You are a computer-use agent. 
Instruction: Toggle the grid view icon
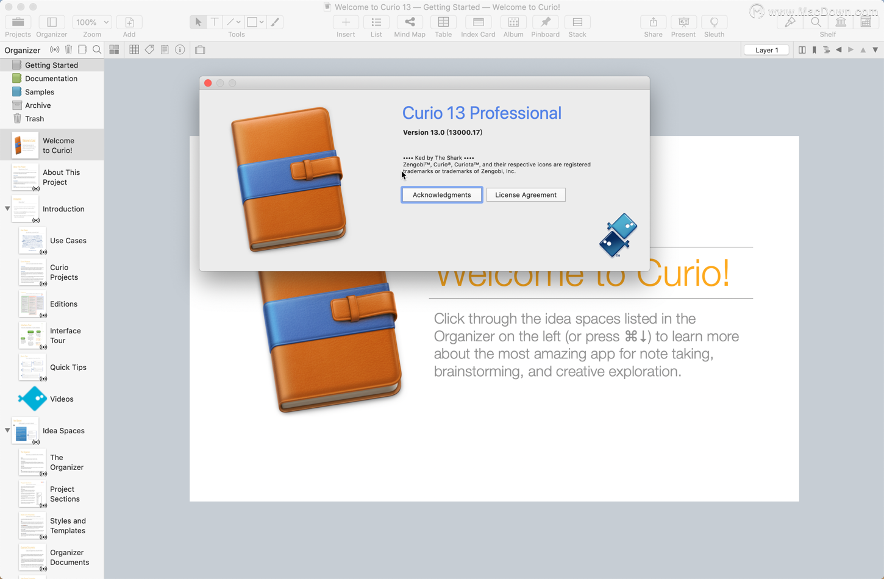[134, 50]
